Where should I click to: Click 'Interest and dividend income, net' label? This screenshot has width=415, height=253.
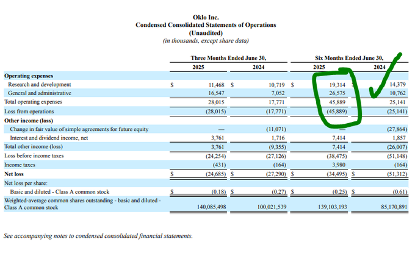tap(49, 138)
